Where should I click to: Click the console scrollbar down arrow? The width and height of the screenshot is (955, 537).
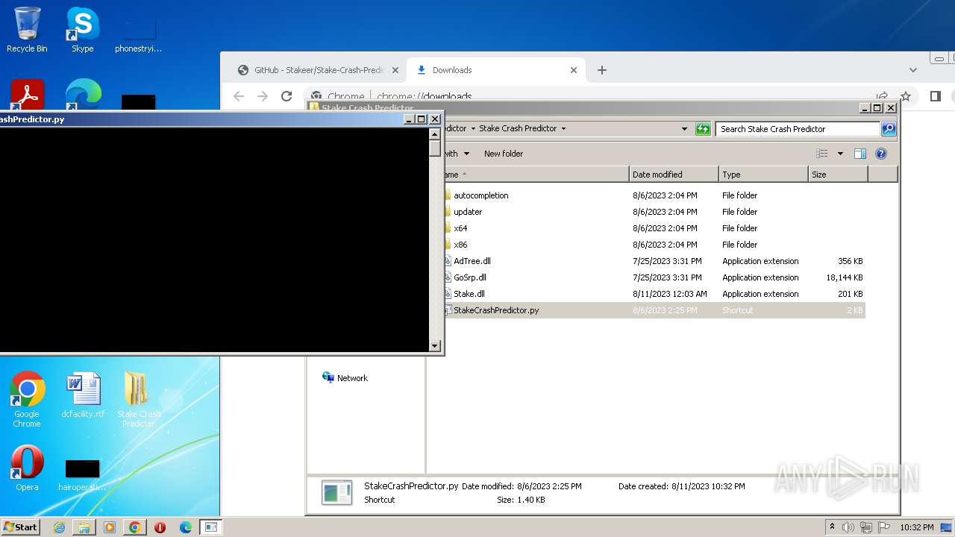[x=435, y=345]
